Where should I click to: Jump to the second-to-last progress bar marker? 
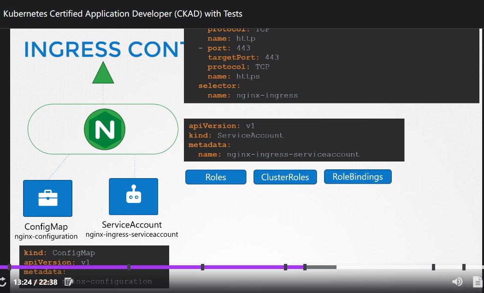(433, 267)
